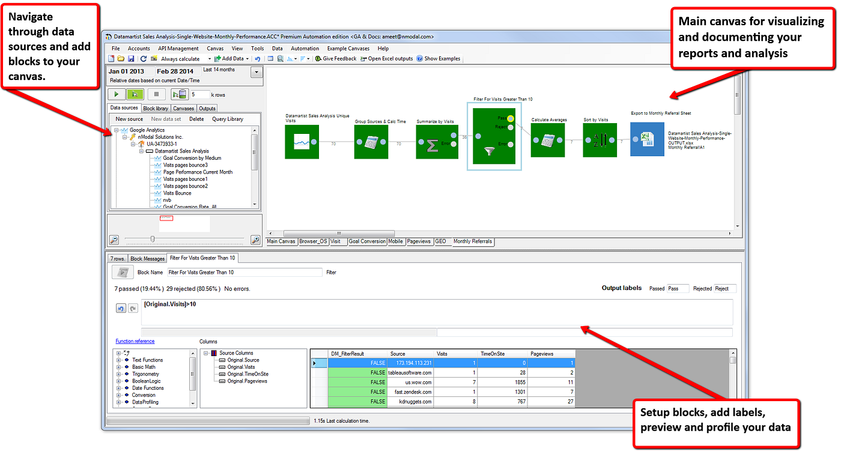841x472 pixels.
Task: Expand Text Functions tree node
Action: 119,360
